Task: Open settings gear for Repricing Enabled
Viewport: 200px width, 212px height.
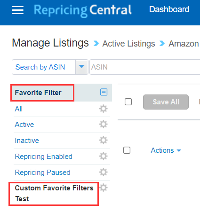Action: (x=104, y=156)
